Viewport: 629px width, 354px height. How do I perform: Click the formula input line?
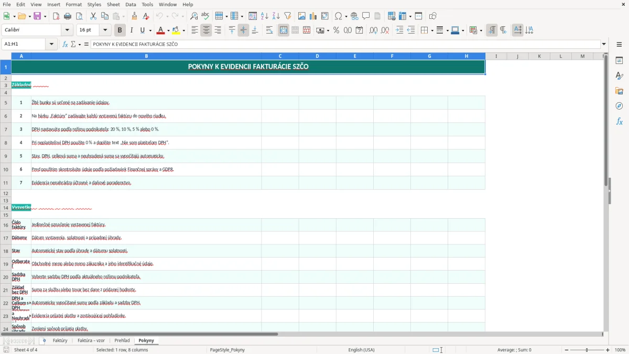pyautogui.click(x=345, y=44)
